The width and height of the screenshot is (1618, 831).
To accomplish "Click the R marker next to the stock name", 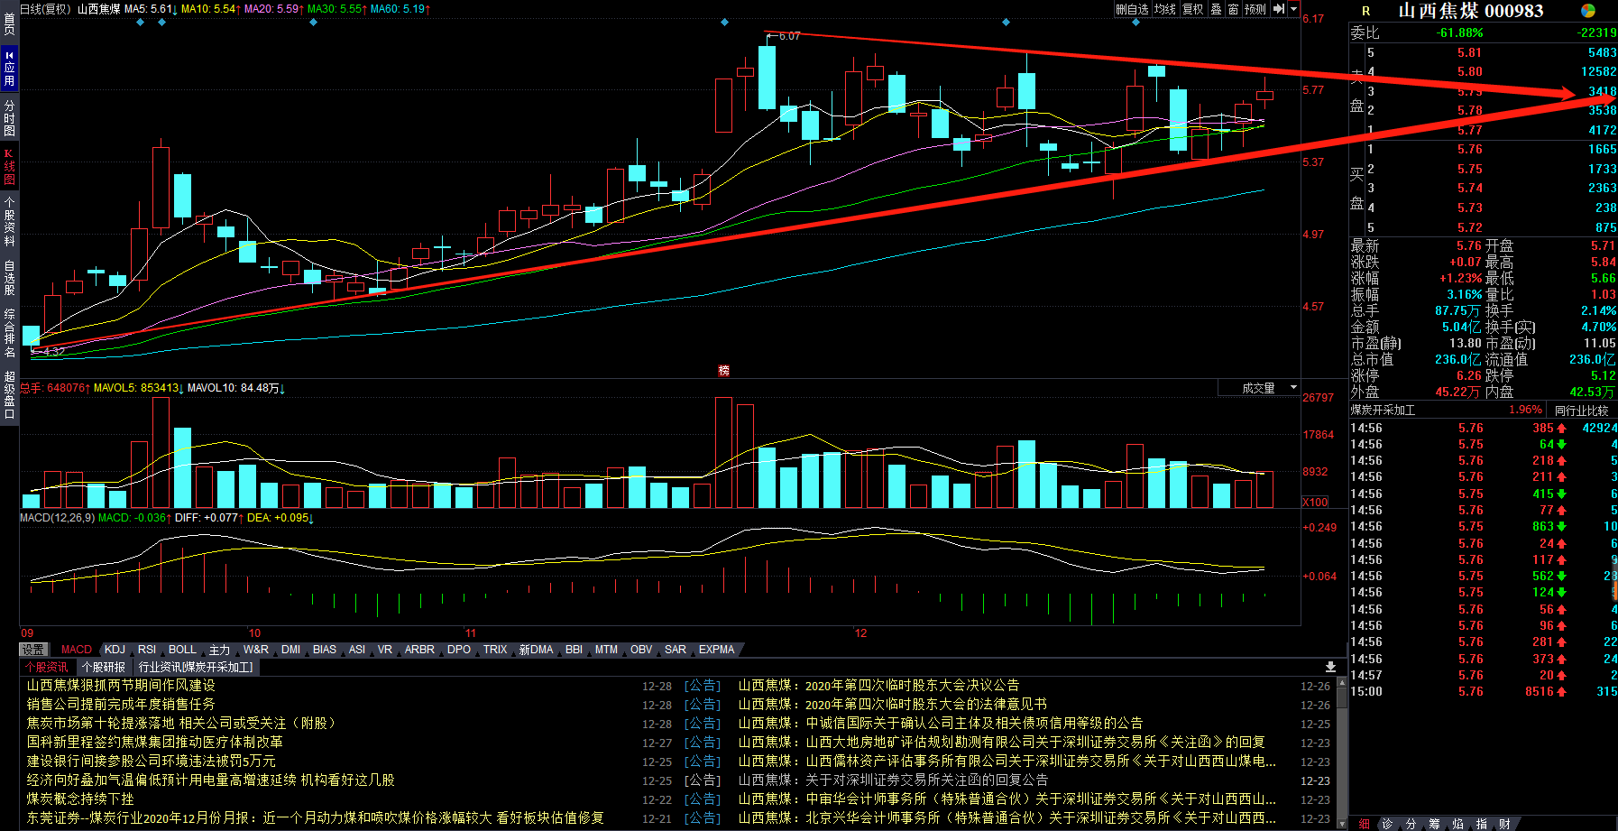I will pos(1366,11).
